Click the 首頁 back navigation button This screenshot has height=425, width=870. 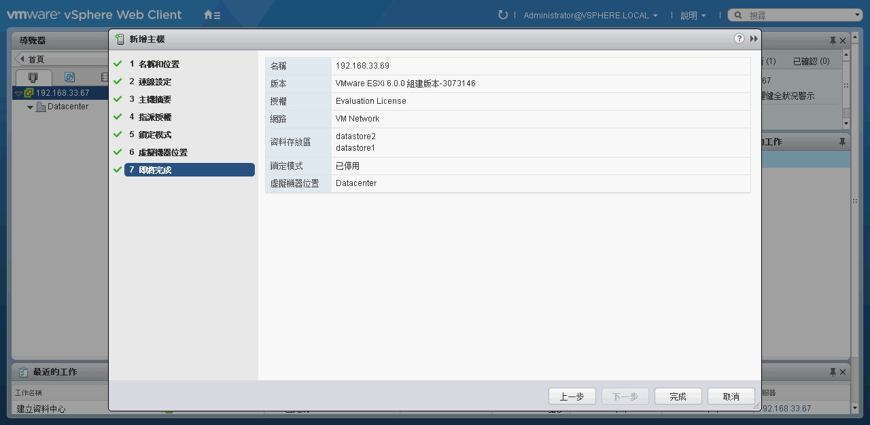tap(61, 59)
